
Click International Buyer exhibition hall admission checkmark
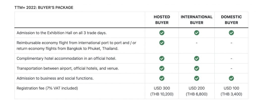click(x=197, y=33)
